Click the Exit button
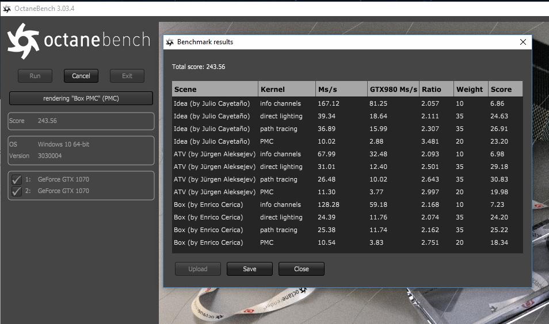549x324 pixels. [127, 76]
